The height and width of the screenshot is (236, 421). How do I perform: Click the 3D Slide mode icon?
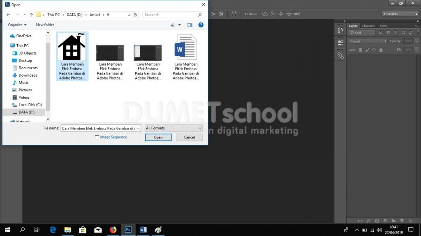pyautogui.click(x=289, y=14)
